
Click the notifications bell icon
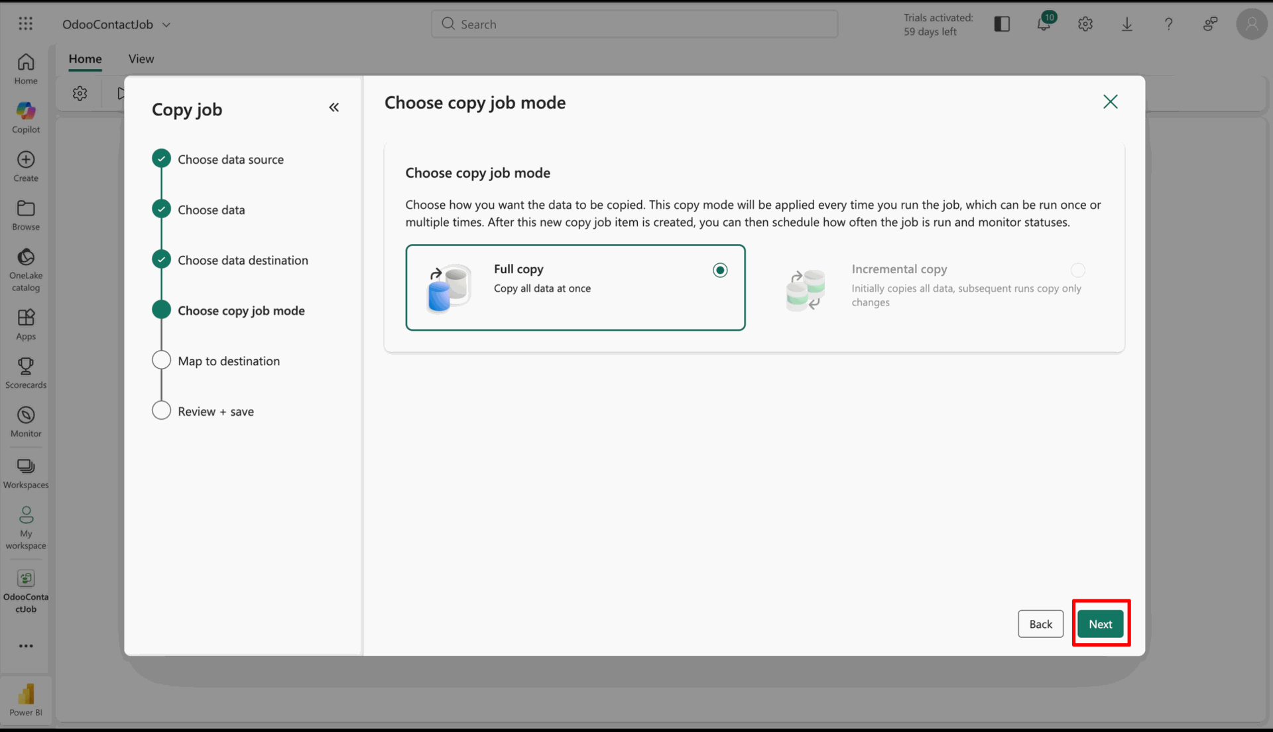[1044, 25]
